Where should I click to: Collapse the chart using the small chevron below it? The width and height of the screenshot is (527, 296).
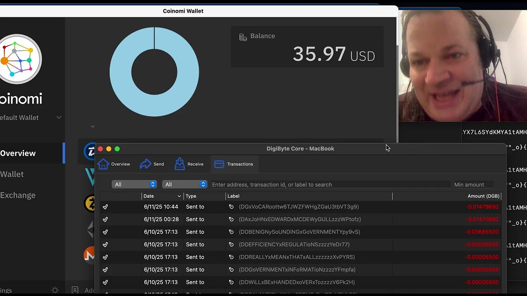[x=93, y=127]
